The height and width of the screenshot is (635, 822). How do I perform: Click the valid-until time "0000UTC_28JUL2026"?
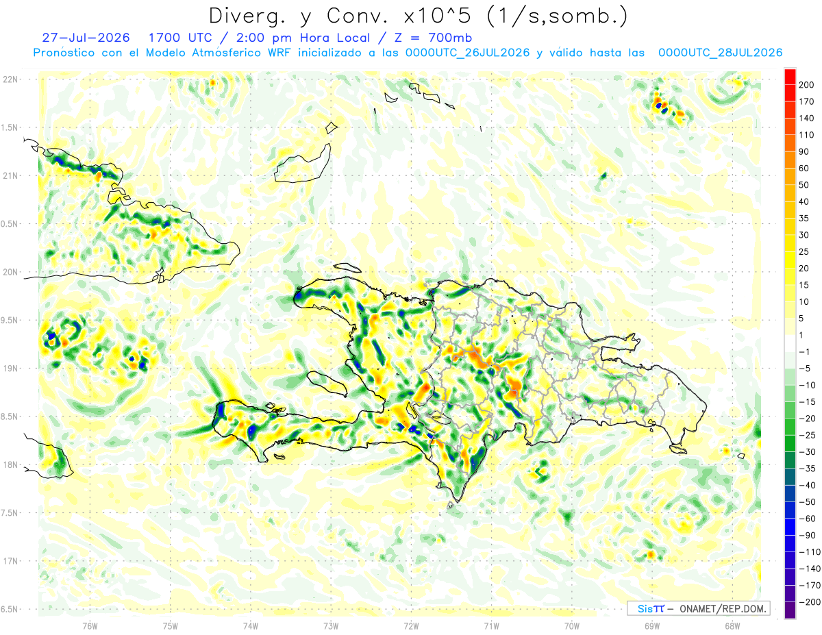point(720,53)
